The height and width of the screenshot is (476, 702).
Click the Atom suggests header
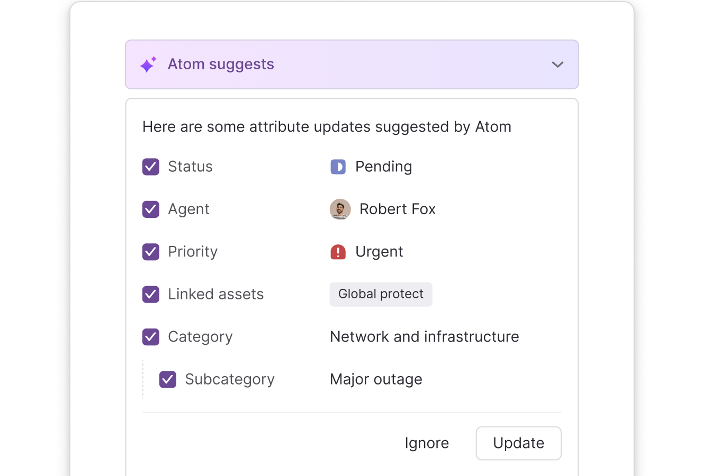pyautogui.click(x=352, y=65)
